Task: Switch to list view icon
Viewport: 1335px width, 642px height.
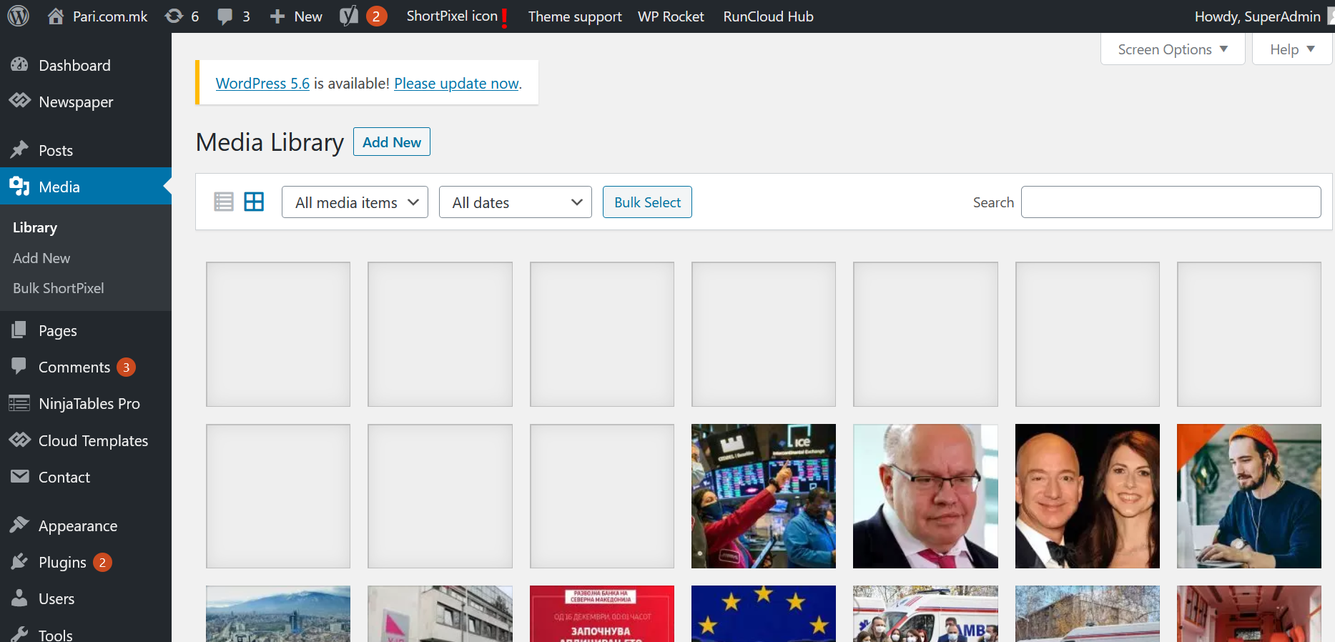Action: click(x=224, y=202)
